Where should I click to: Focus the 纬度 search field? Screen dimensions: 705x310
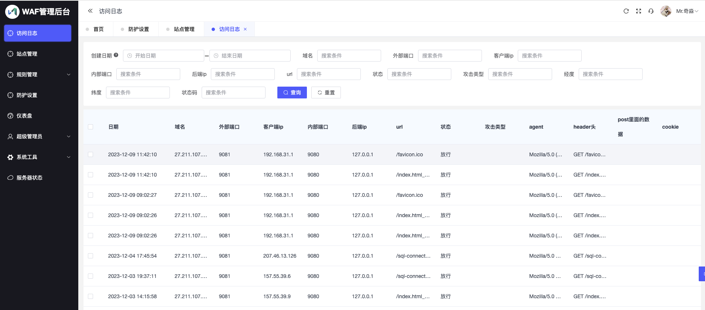tap(138, 93)
